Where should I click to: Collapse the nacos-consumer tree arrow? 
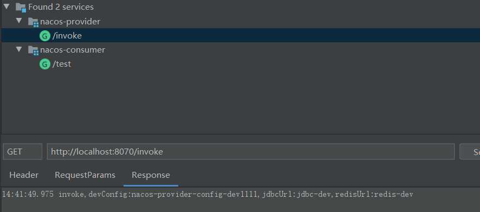(x=19, y=49)
